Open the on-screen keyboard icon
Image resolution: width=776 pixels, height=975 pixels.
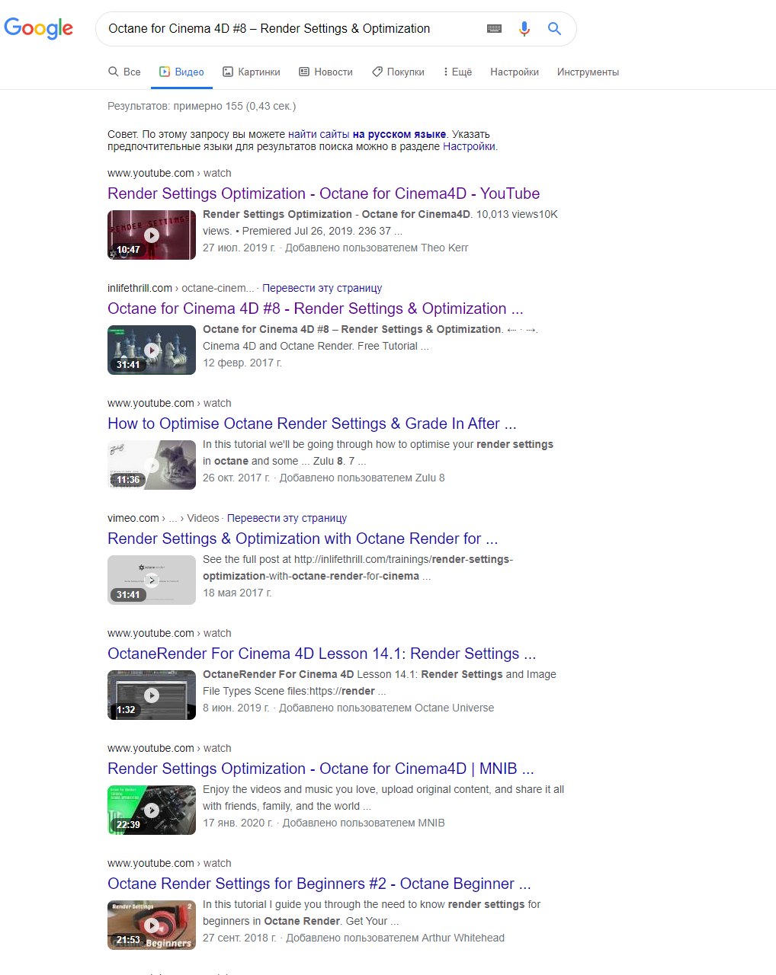[x=494, y=29]
